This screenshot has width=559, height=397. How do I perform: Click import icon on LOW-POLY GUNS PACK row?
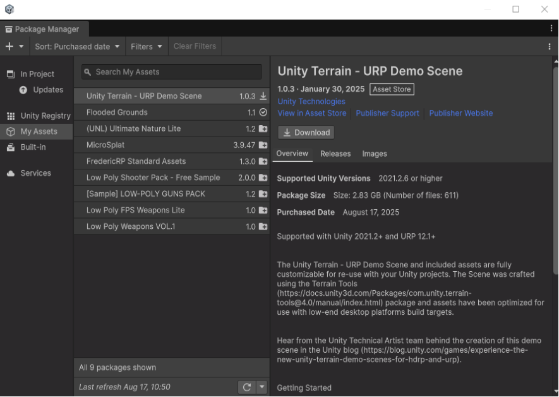263,193
